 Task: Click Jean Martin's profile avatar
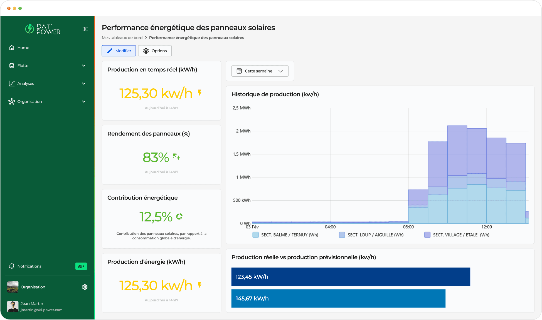tap(13, 306)
